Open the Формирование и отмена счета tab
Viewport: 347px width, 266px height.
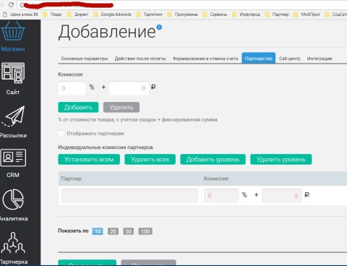205,59
